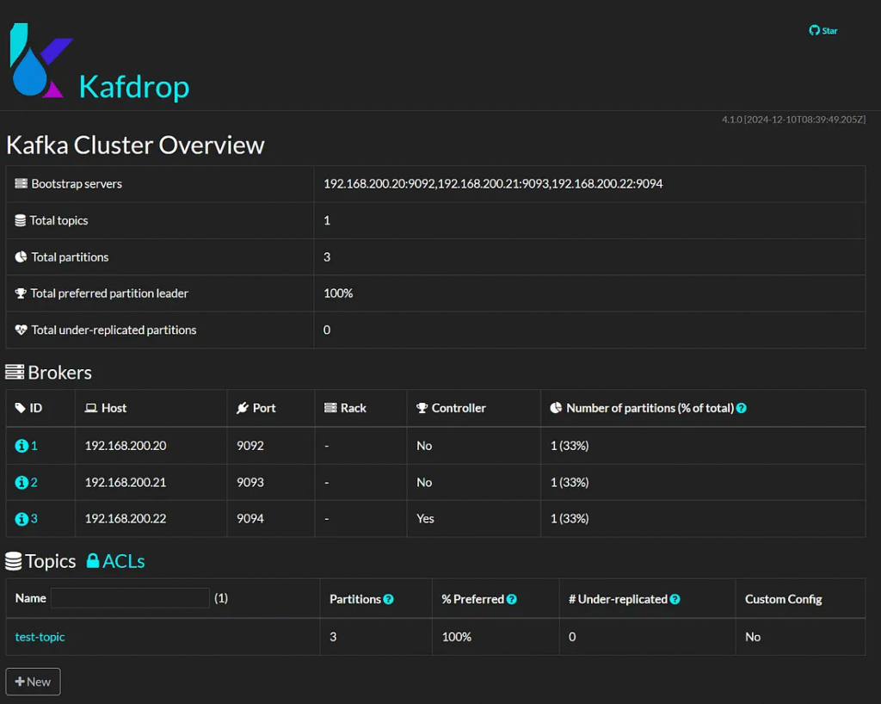
Task: Click the test-topic under-replicated value 0
Action: [x=572, y=637]
